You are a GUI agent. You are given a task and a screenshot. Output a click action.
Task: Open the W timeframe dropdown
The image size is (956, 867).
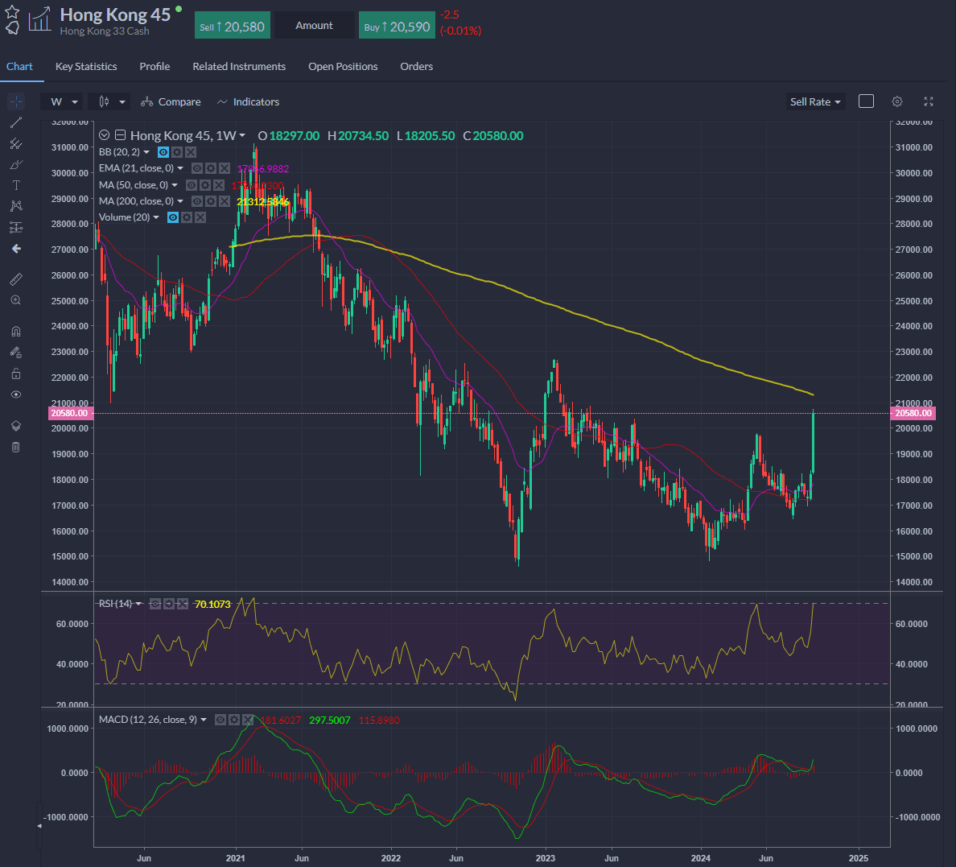click(62, 102)
